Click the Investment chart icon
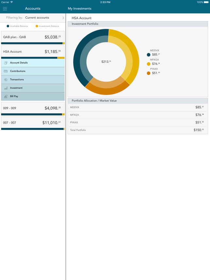 (6, 88)
